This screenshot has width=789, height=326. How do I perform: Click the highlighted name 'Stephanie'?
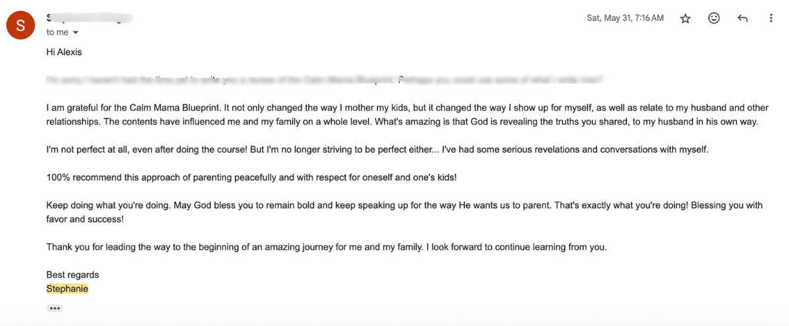pyautogui.click(x=67, y=289)
